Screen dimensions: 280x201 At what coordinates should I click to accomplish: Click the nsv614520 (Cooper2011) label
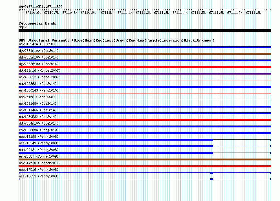click(40, 163)
